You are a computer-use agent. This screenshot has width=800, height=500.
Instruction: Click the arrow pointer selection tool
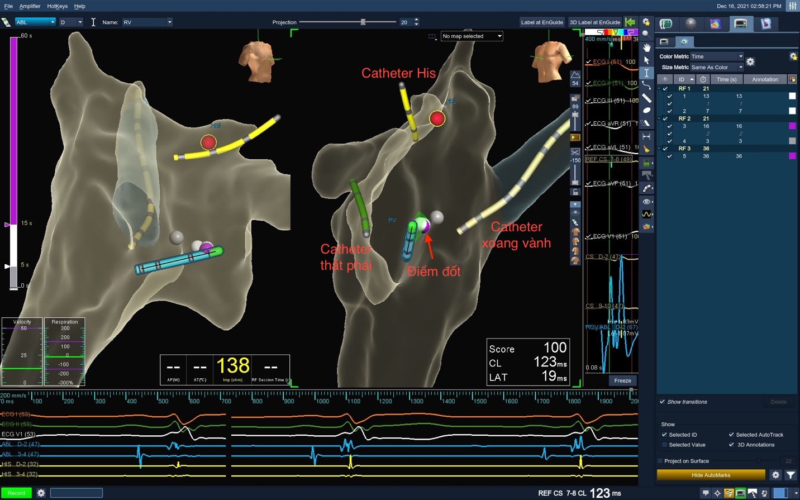(646, 60)
